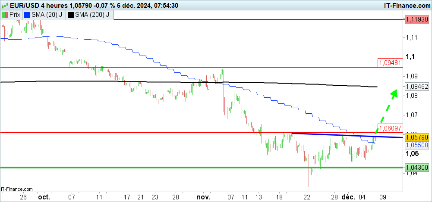Click the green-red Prix legend swatch
Image resolution: width=432 pixels, height=202 pixels.
[5, 15]
